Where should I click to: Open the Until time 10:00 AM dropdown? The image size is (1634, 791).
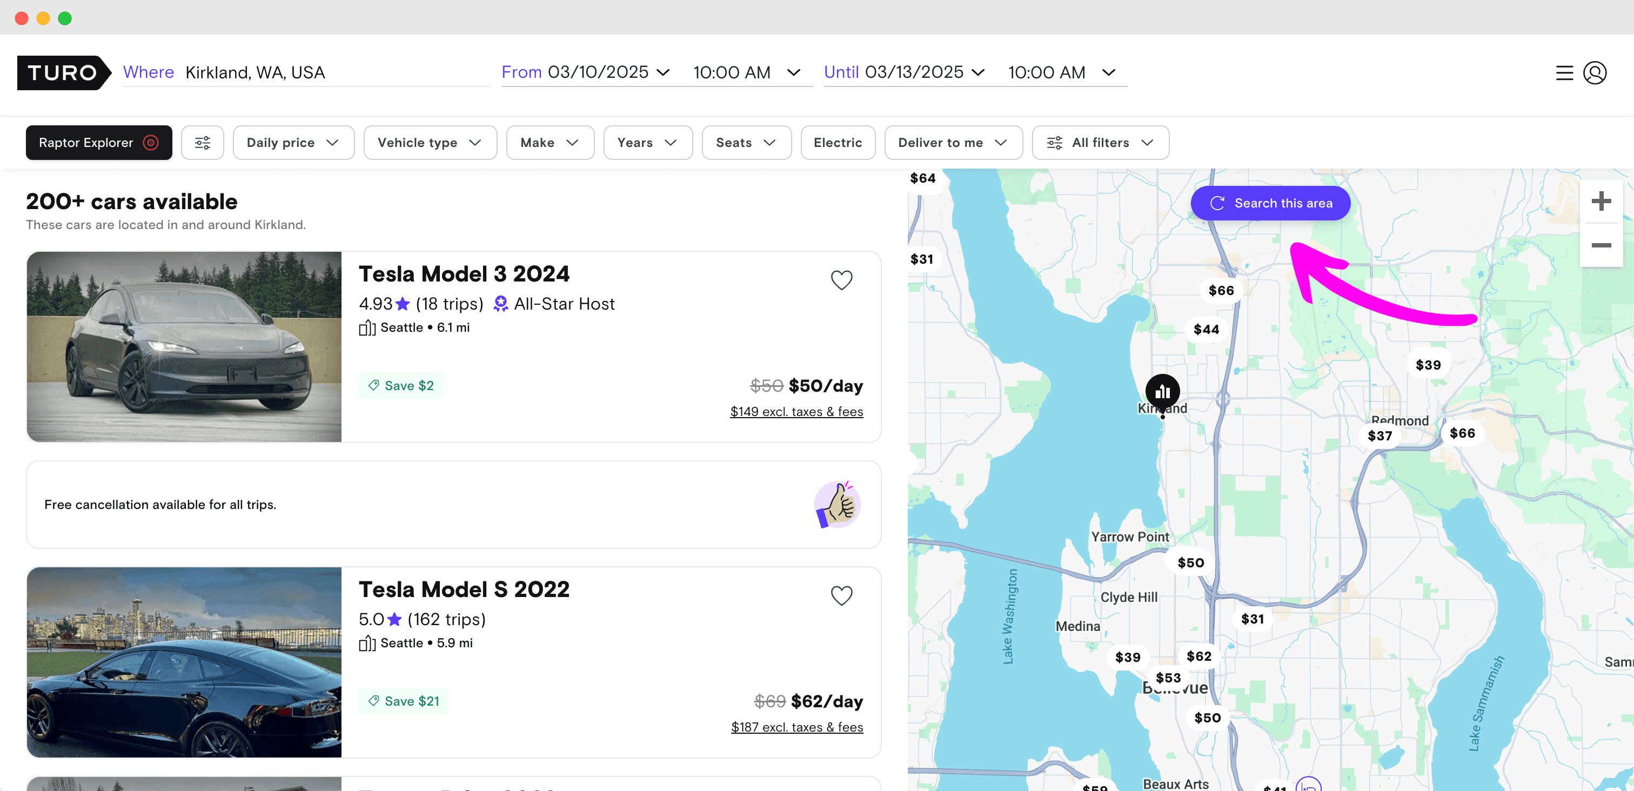(x=1062, y=72)
